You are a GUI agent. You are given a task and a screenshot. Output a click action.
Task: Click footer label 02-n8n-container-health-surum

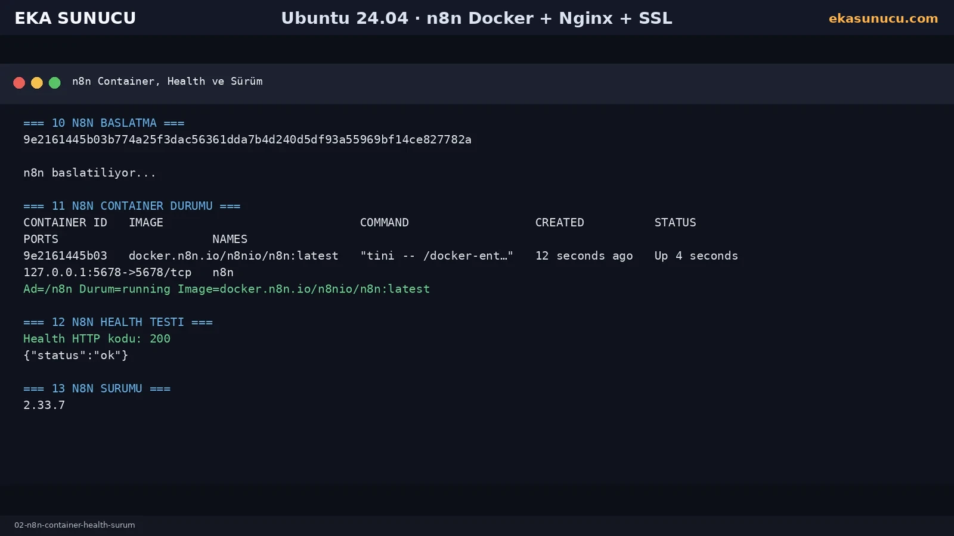[75, 525]
